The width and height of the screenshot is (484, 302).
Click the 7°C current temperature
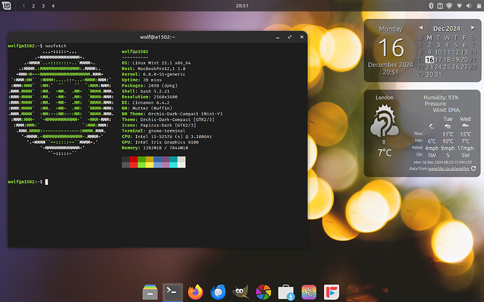(384, 152)
